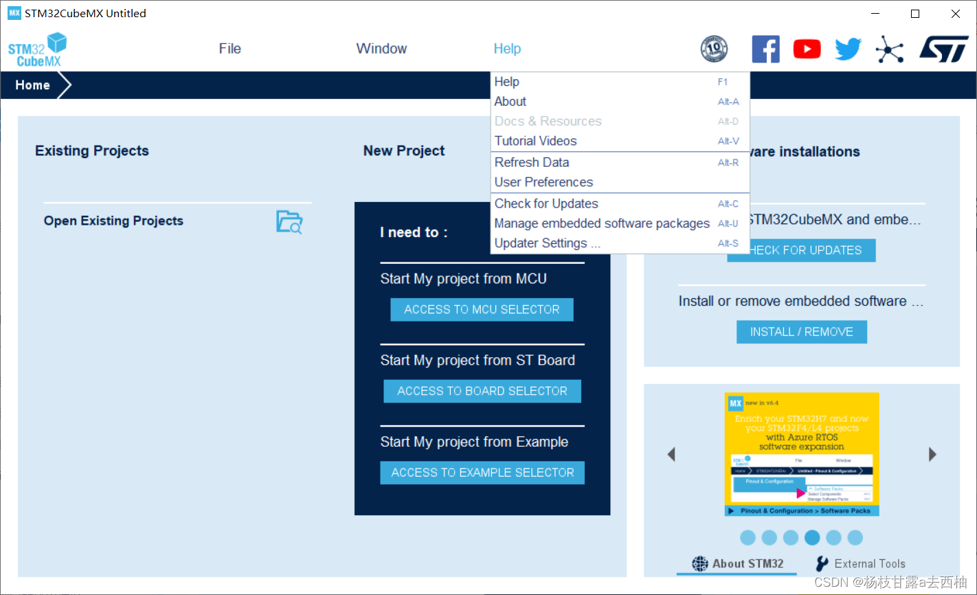Click 'Install or remove embedded software' text
The width and height of the screenshot is (977, 595).
point(801,301)
